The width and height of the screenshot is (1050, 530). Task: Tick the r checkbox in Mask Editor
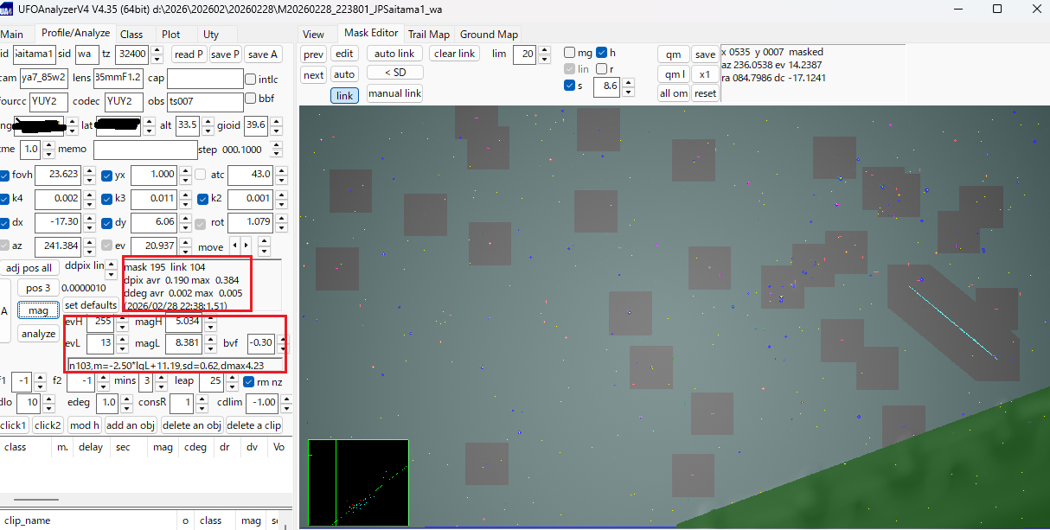click(601, 69)
